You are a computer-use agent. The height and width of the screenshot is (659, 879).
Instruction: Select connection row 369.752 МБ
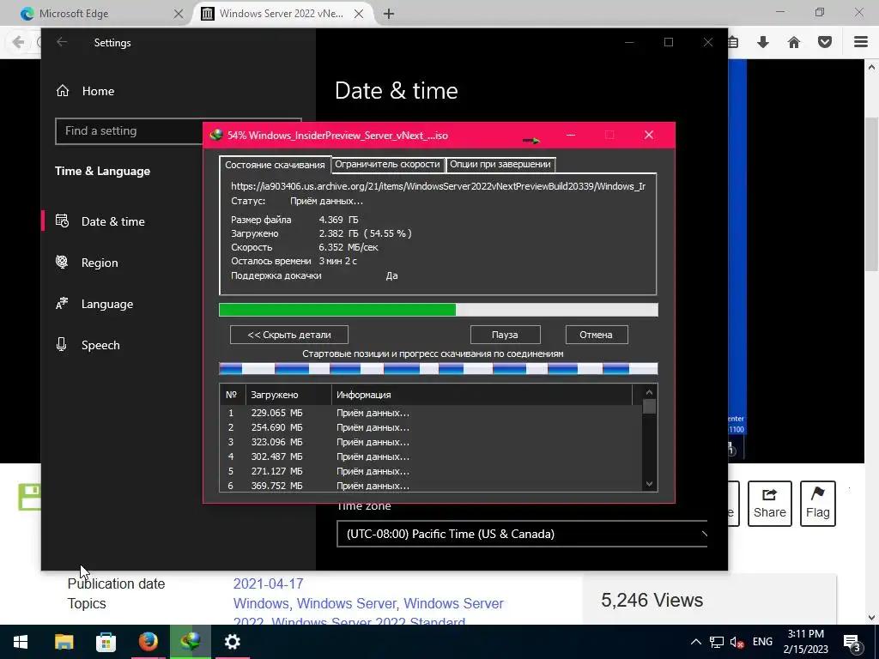point(430,486)
